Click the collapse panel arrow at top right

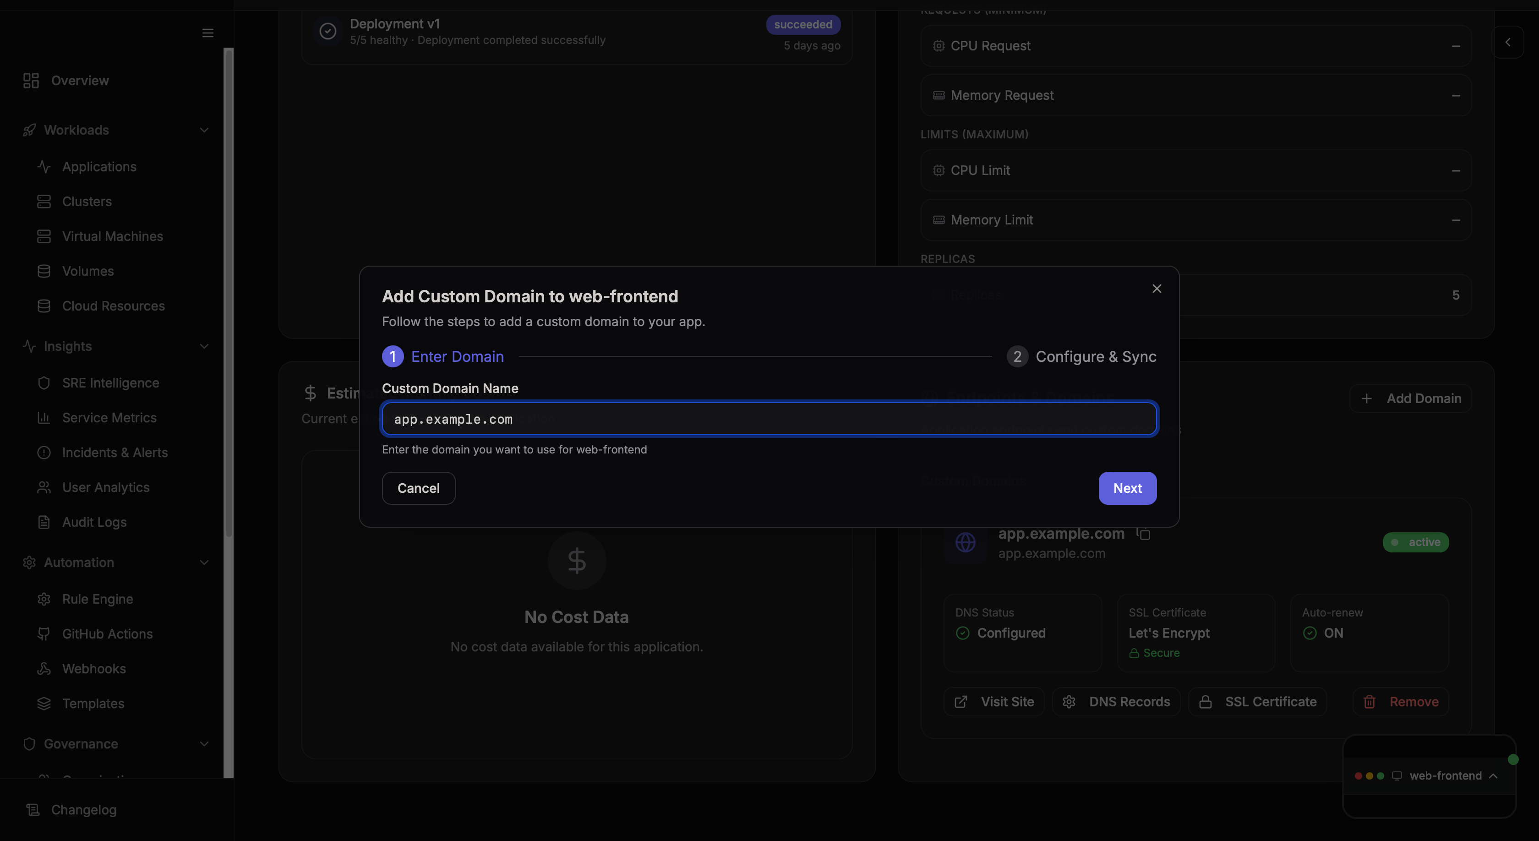1507,42
